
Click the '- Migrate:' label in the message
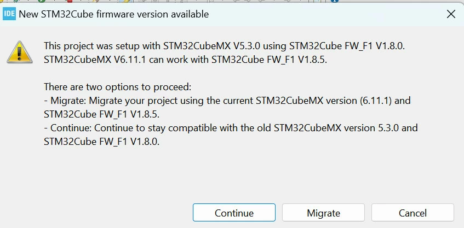click(65, 101)
